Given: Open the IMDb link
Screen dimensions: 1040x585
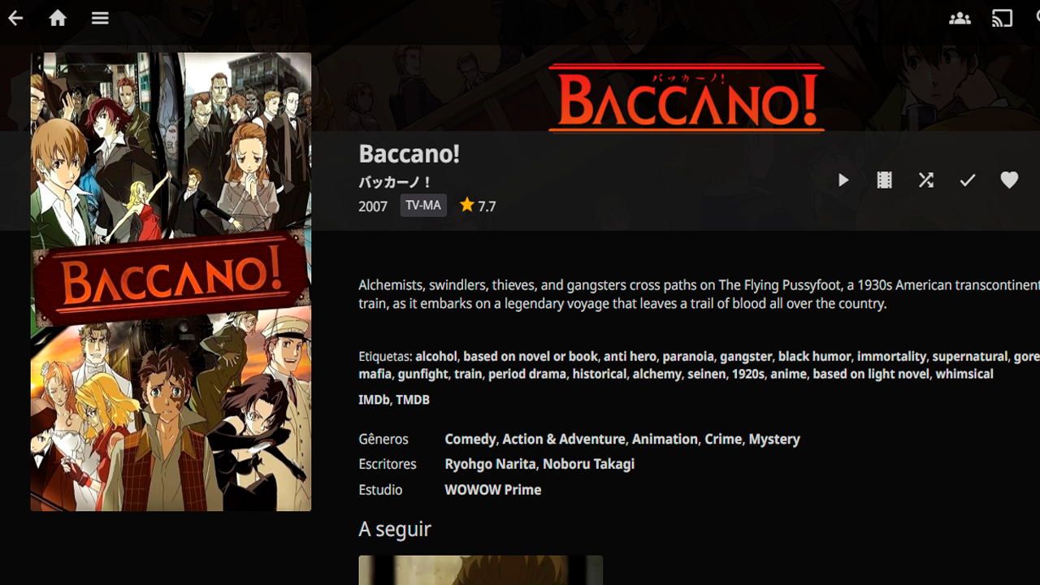Looking at the screenshot, I should pos(373,400).
